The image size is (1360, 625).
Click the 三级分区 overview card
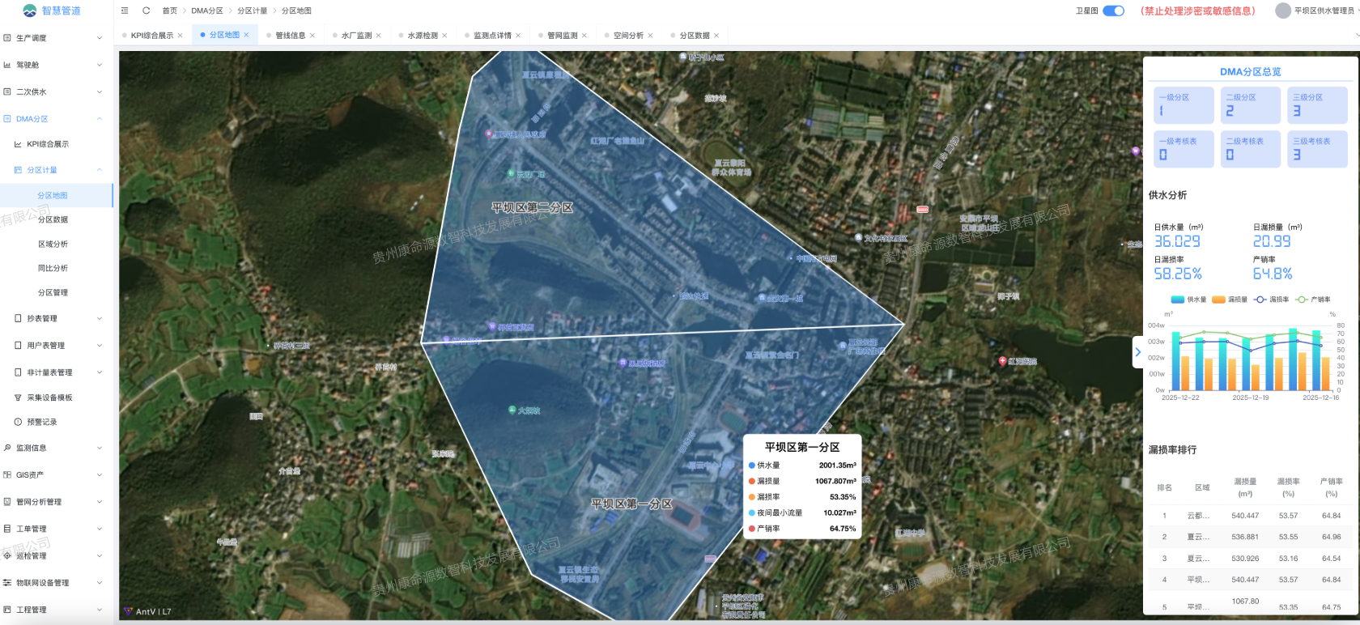click(x=1317, y=105)
